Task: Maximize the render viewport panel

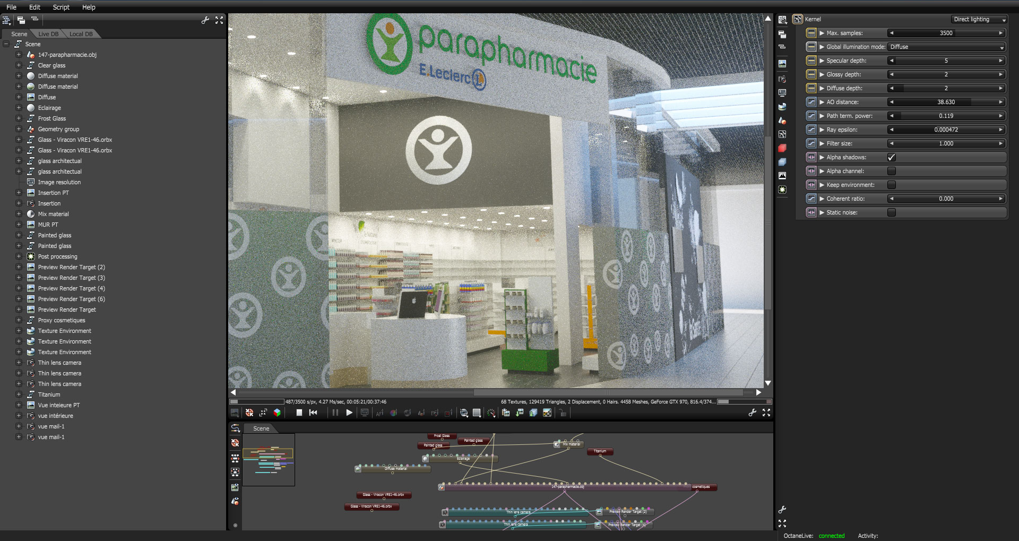Action: [x=766, y=413]
